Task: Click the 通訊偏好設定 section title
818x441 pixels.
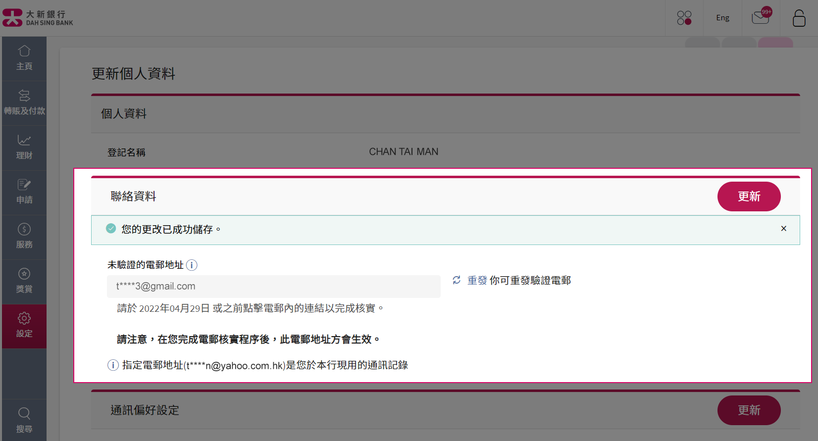Action: (x=145, y=410)
